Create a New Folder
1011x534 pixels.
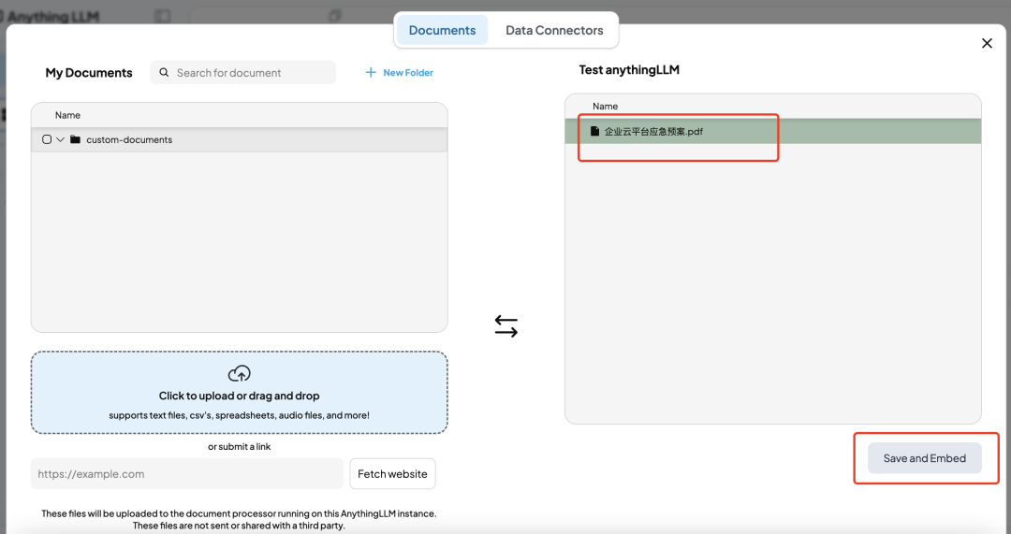click(399, 73)
